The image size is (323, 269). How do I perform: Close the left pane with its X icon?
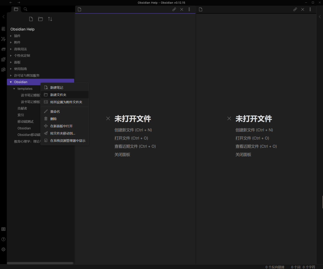[182, 9]
